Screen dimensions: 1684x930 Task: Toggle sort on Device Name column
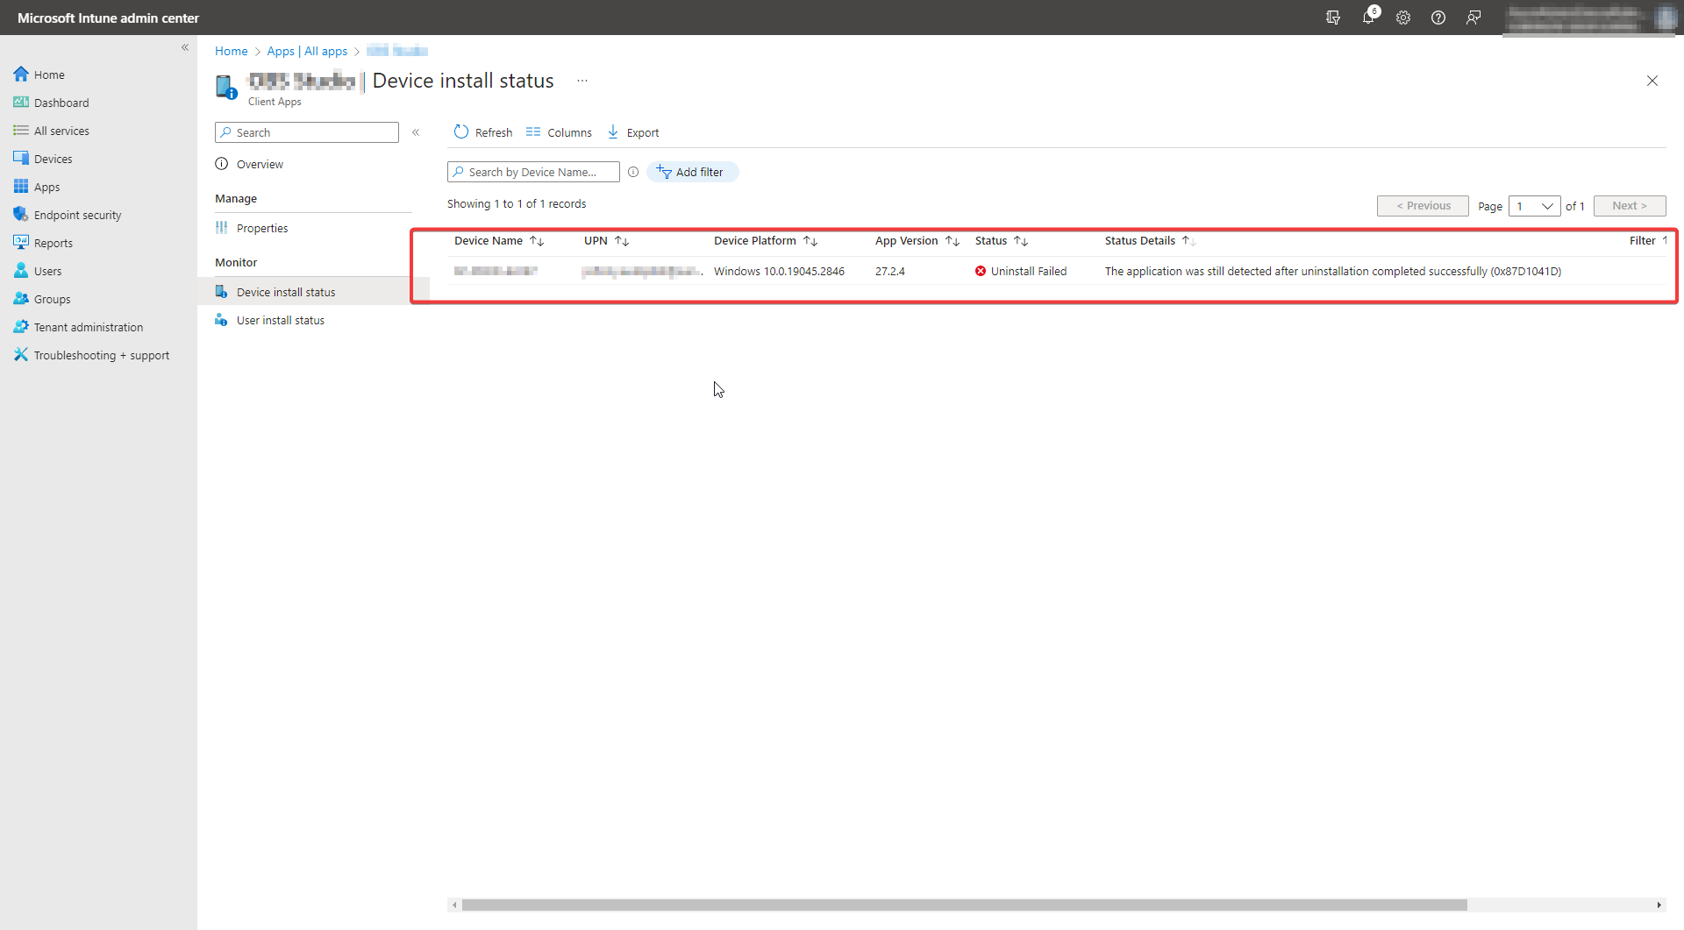tap(537, 240)
